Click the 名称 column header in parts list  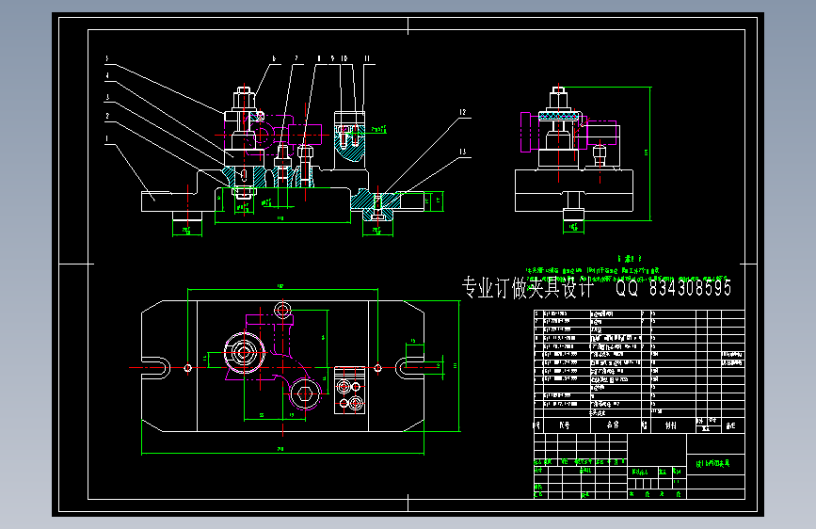click(x=613, y=425)
